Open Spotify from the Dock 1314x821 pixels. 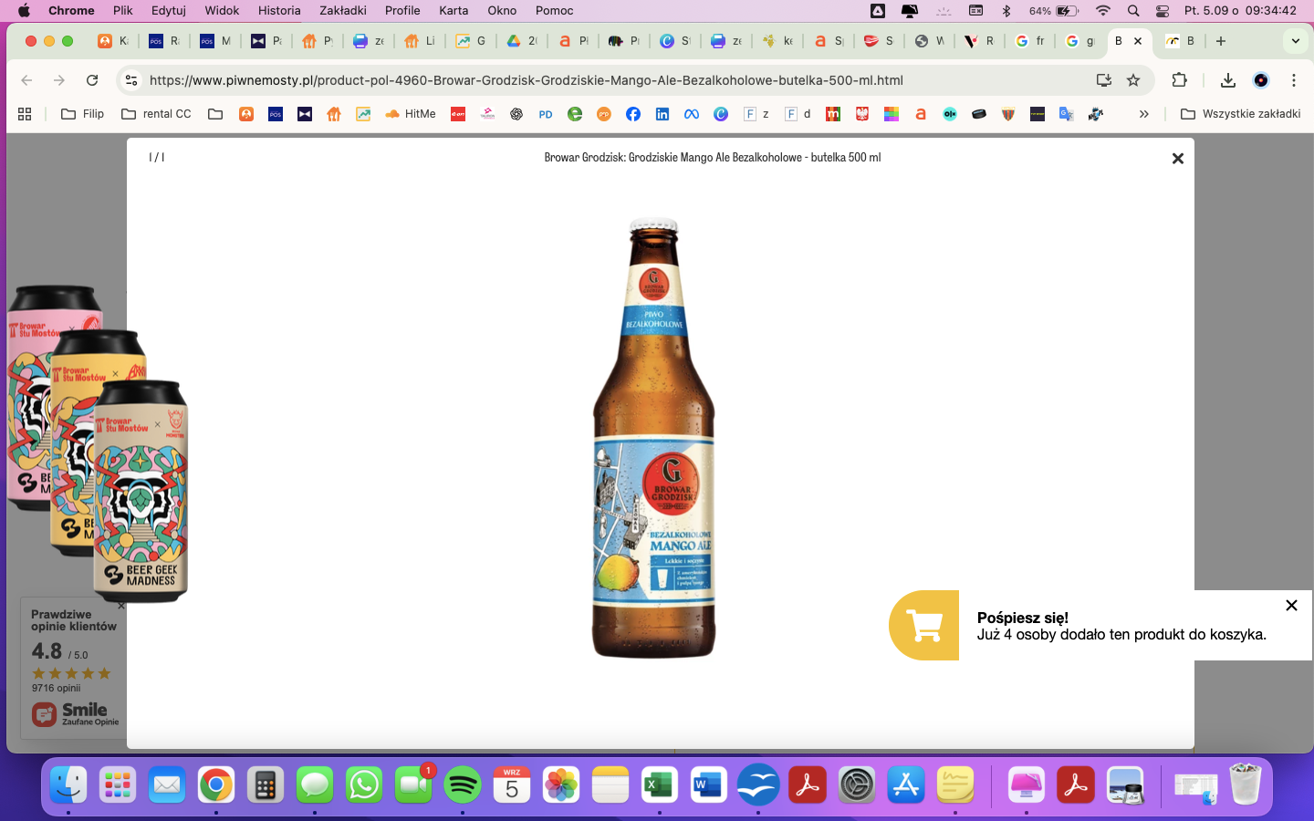[x=463, y=785]
